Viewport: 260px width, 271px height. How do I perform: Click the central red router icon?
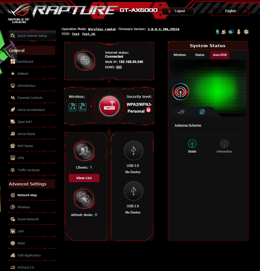click(x=109, y=106)
